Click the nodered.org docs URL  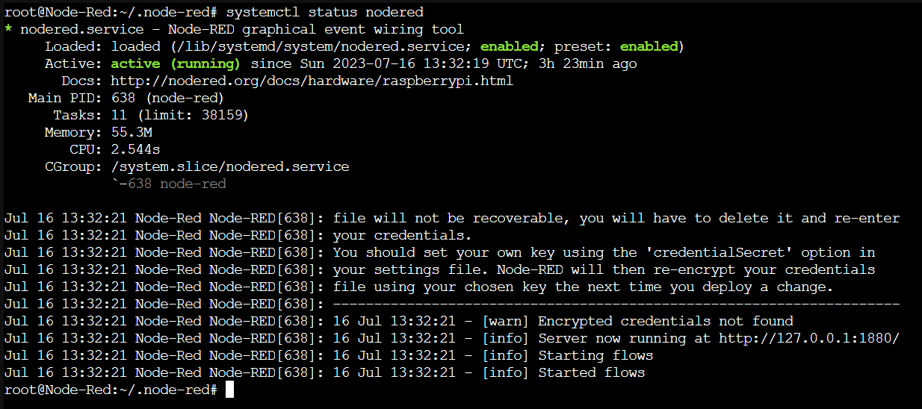(x=312, y=81)
